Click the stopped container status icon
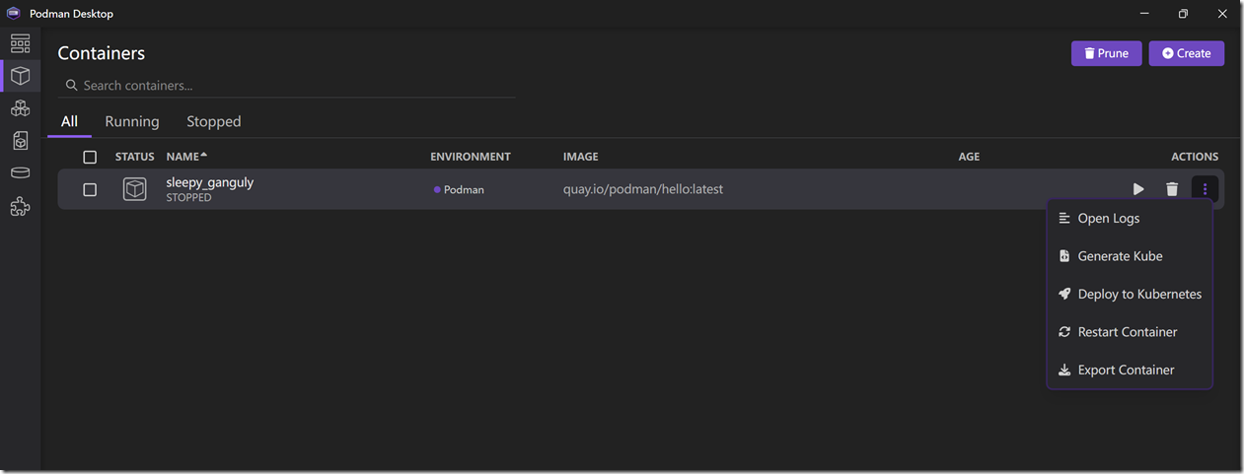Screen dimensions: 1244x474 134,189
